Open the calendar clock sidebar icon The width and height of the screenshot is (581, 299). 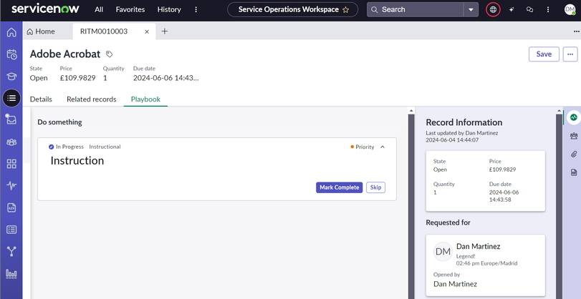point(11,54)
